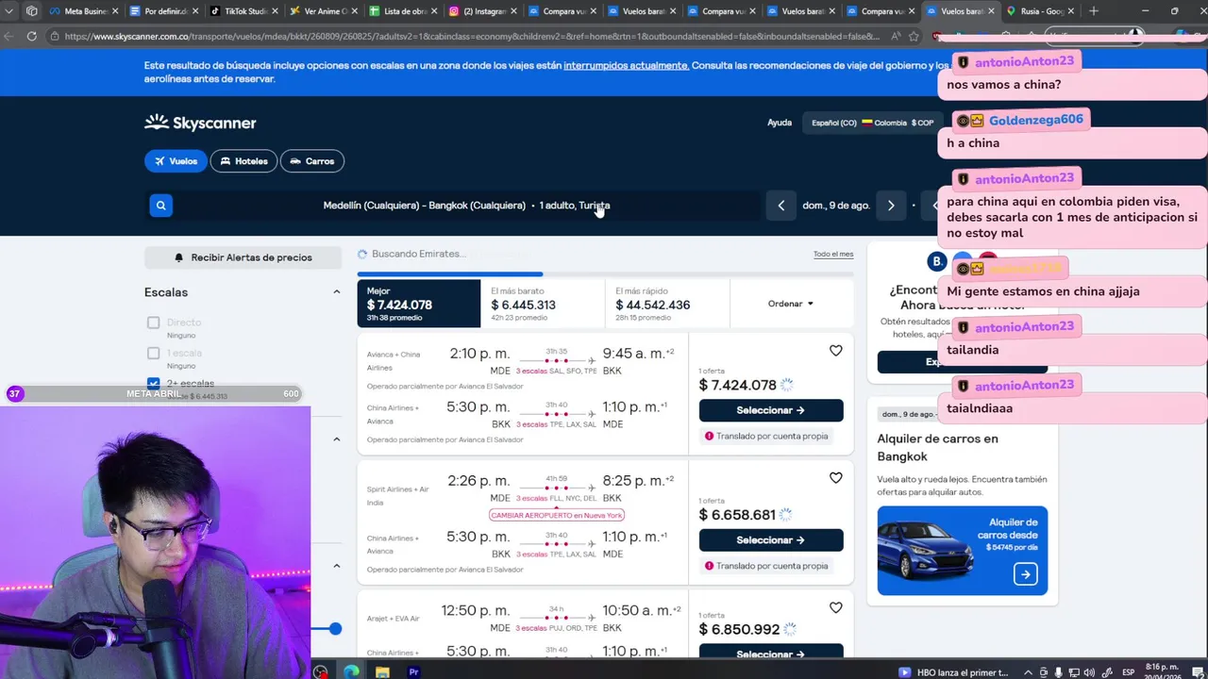Show hidden system tray icons
Image resolution: width=1208 pixels, height=679 pixels.
click(1028, 672)
